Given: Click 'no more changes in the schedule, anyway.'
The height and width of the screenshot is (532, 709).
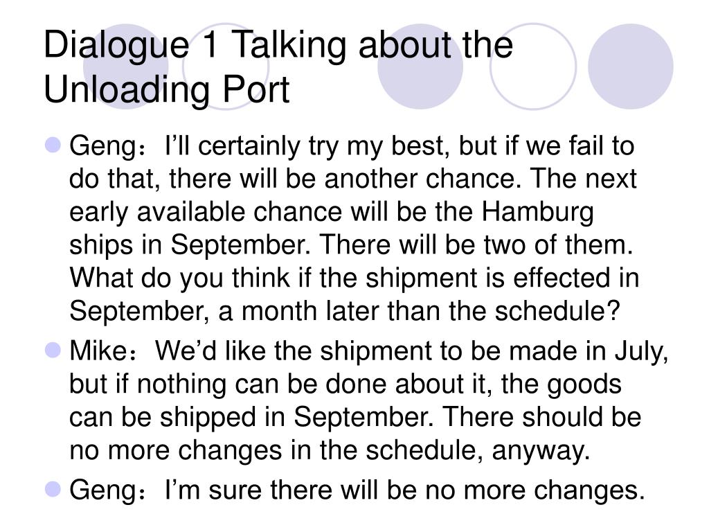Looking at the screenshot, I should coord(330,450).
